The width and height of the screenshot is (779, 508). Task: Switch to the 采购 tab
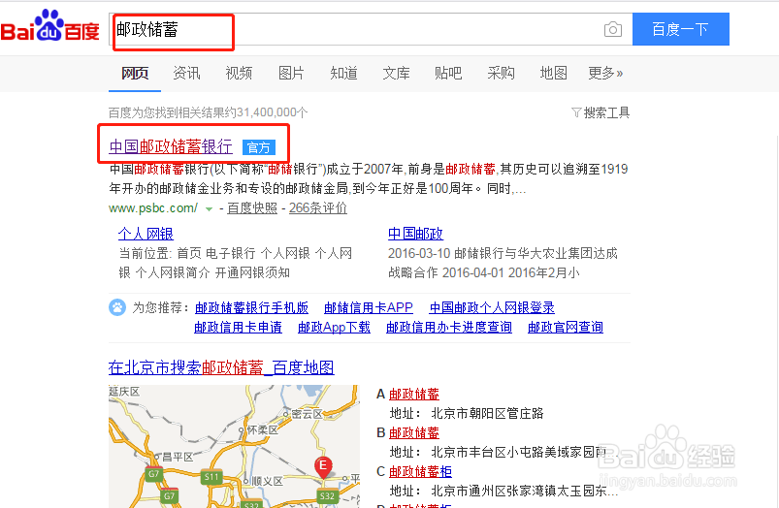(x=501, y=74)
